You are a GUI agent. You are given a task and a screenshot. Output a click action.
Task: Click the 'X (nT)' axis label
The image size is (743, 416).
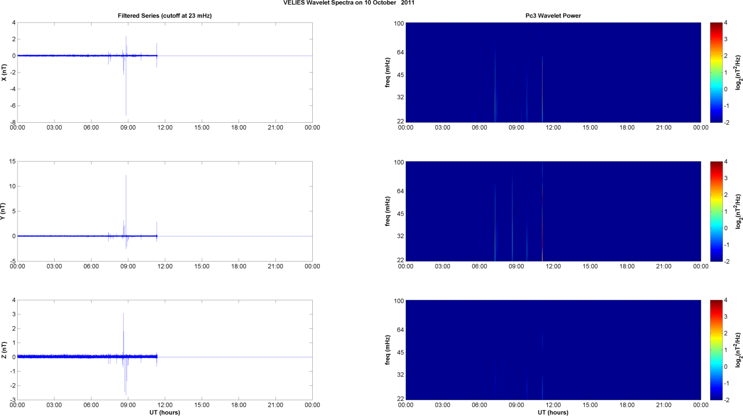point(4,72)
